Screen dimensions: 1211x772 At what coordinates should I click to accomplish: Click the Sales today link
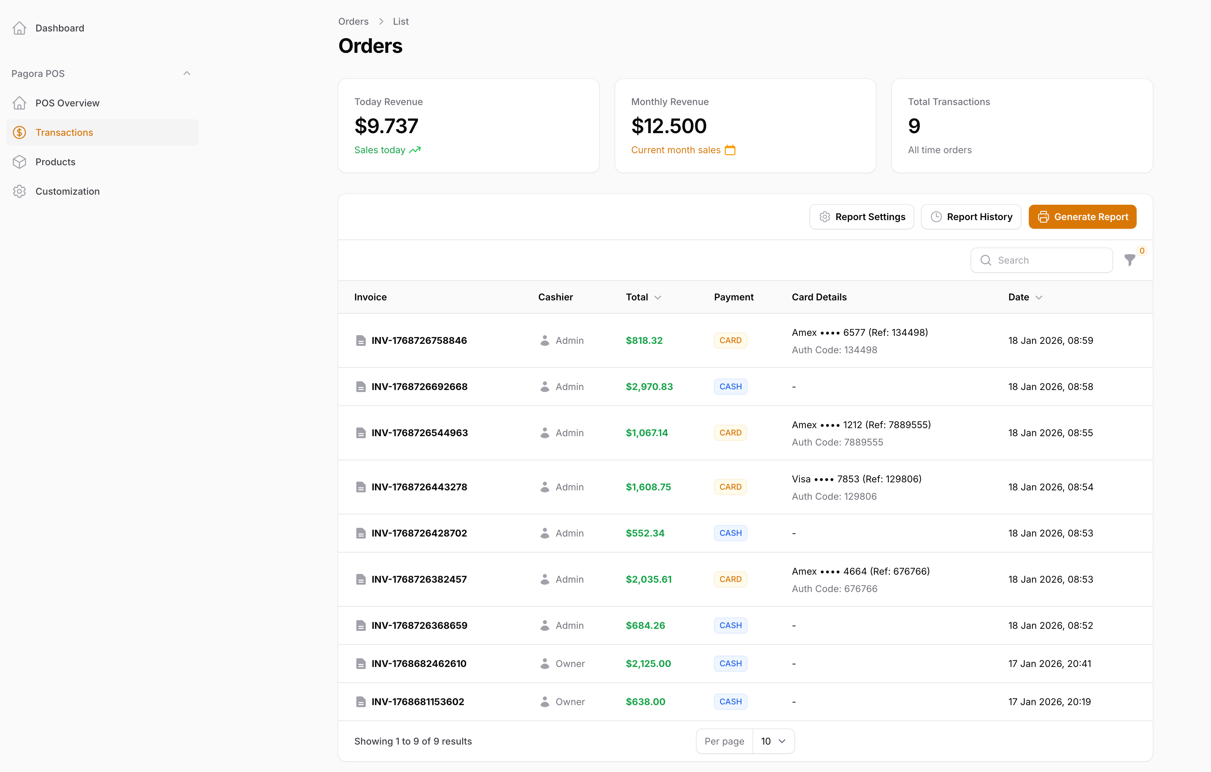[x=380, y=150]
